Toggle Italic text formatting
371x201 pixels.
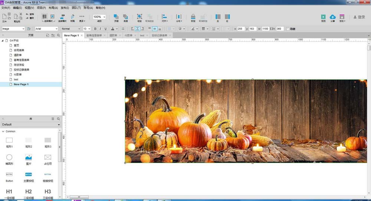coord(100,29)
